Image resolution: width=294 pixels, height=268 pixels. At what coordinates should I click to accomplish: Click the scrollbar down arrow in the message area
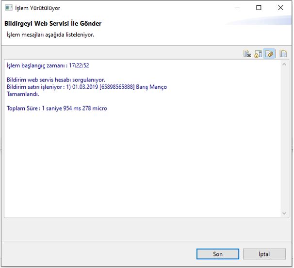coord(285,213)
